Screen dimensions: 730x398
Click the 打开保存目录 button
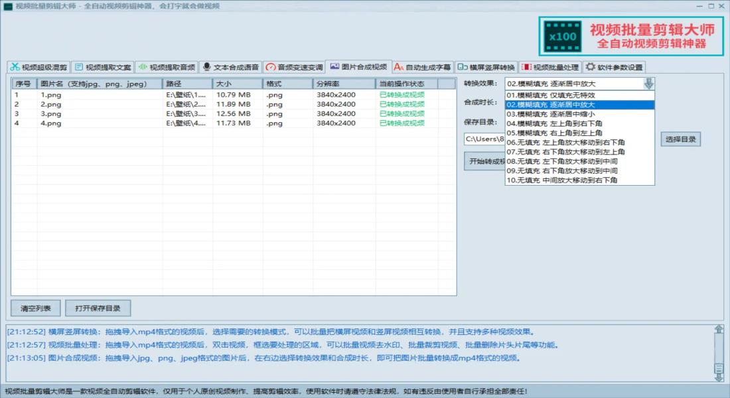point(98,308)
